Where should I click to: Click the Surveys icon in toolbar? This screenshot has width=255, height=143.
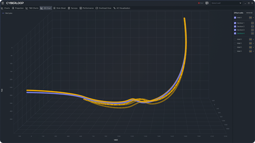pyautogui.click(x=69, y=8)
